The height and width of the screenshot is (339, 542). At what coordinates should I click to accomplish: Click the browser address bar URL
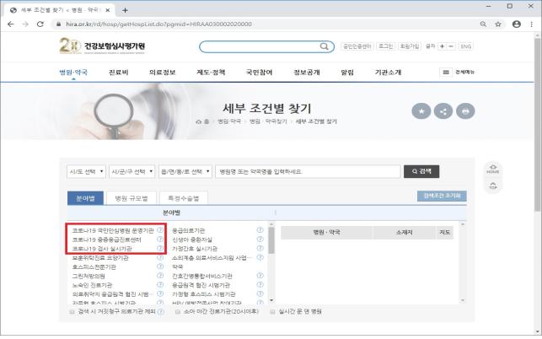click(158, 24)
